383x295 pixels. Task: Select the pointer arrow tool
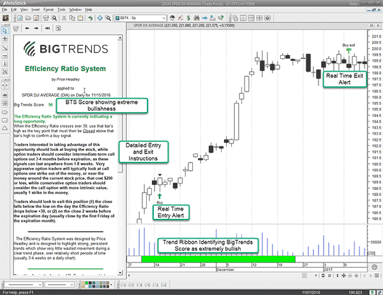(4, 31)
